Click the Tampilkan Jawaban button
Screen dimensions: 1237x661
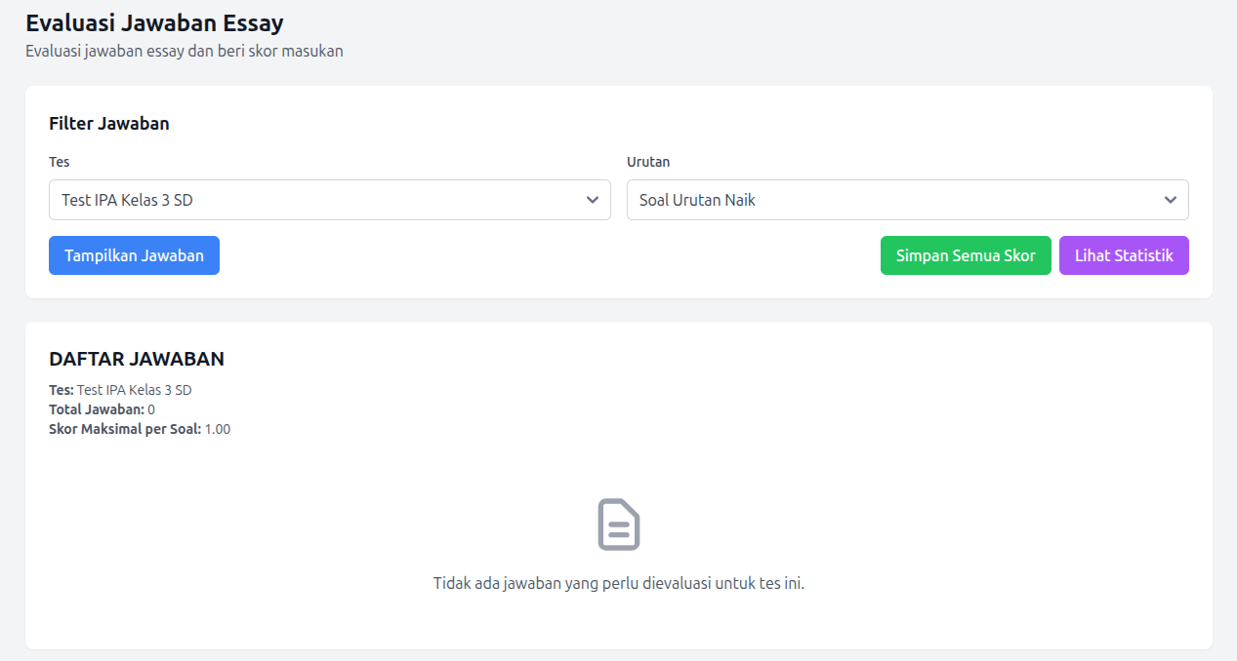coord(134,254)
